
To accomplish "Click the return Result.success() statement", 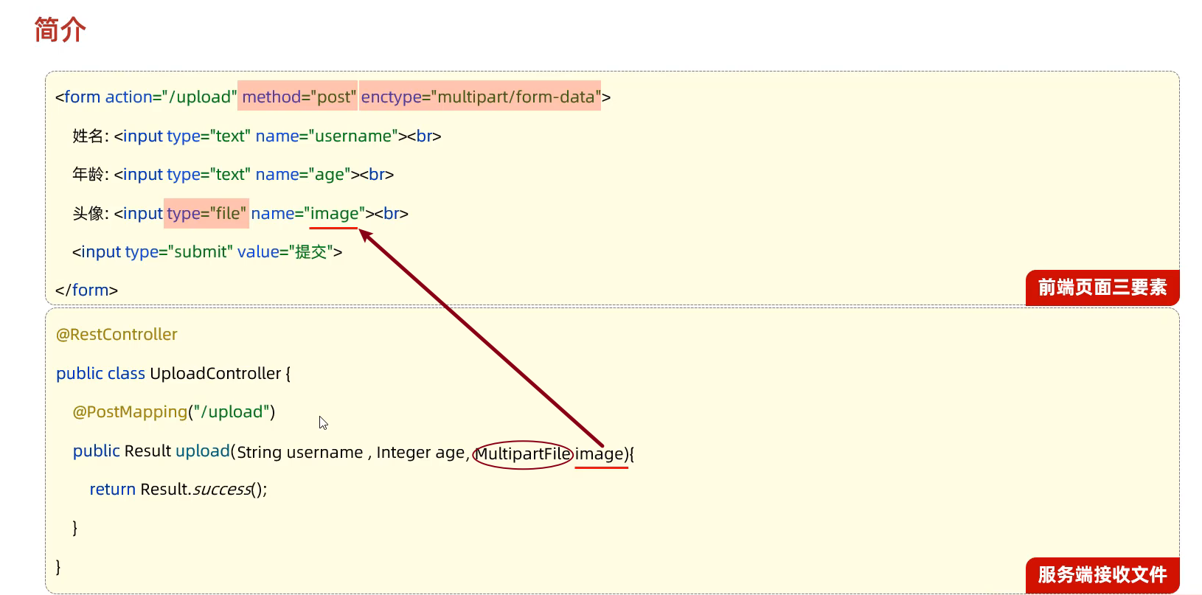I will pos(178,490).
